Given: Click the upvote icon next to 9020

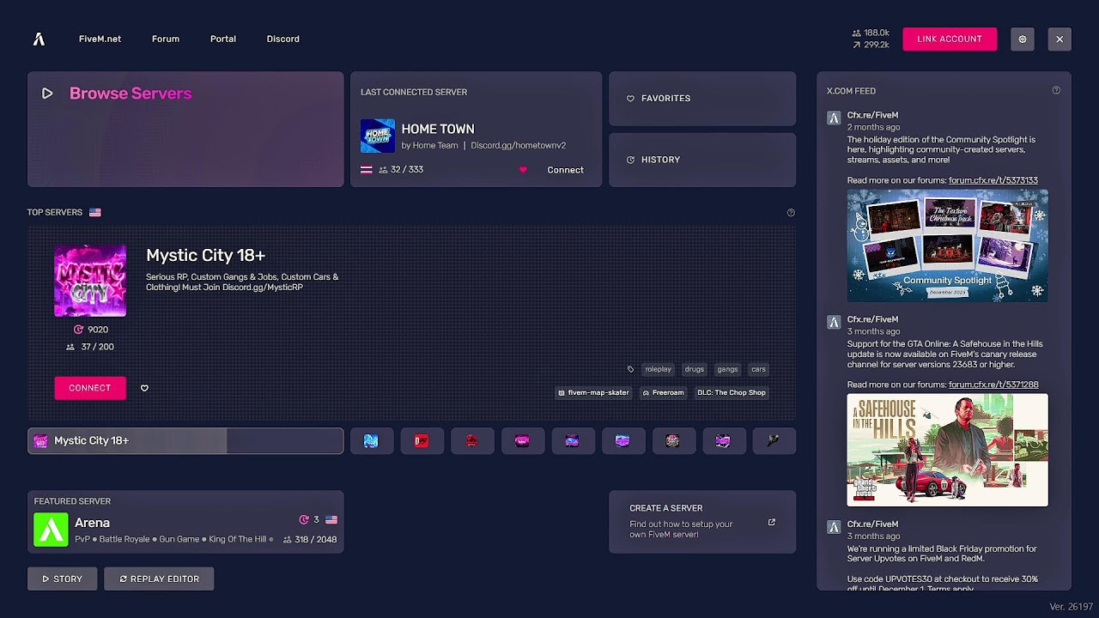Looking at the screenshot, I should (78, 330).
